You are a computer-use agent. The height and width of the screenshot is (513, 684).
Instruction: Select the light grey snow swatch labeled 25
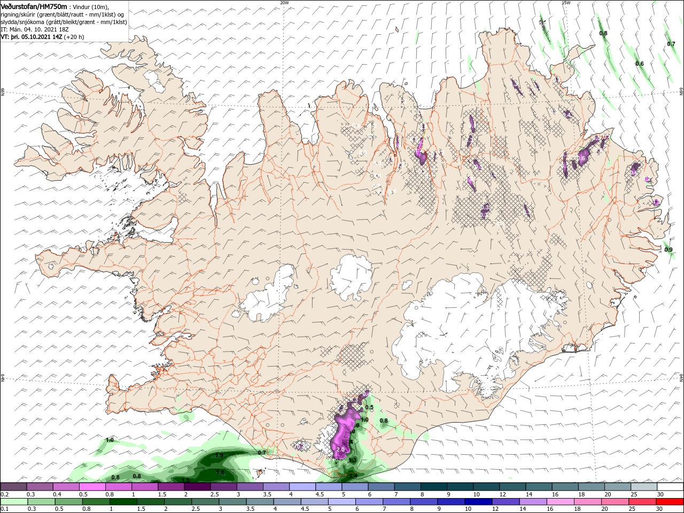[x=643, y=487]
